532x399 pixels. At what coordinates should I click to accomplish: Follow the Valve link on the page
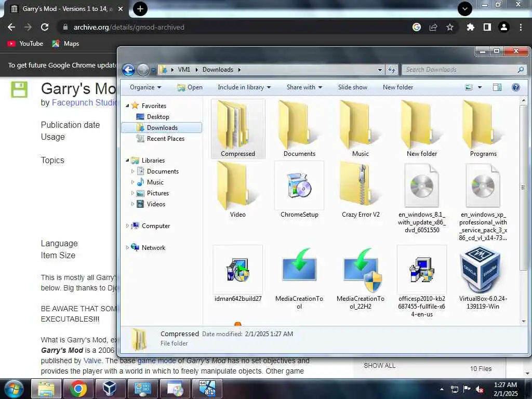(x=92, y=361)
